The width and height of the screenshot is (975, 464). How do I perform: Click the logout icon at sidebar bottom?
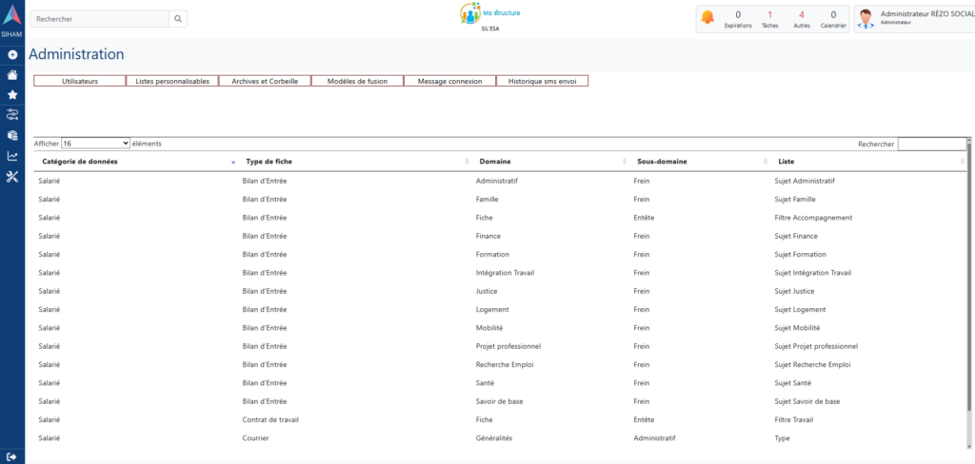12,456
